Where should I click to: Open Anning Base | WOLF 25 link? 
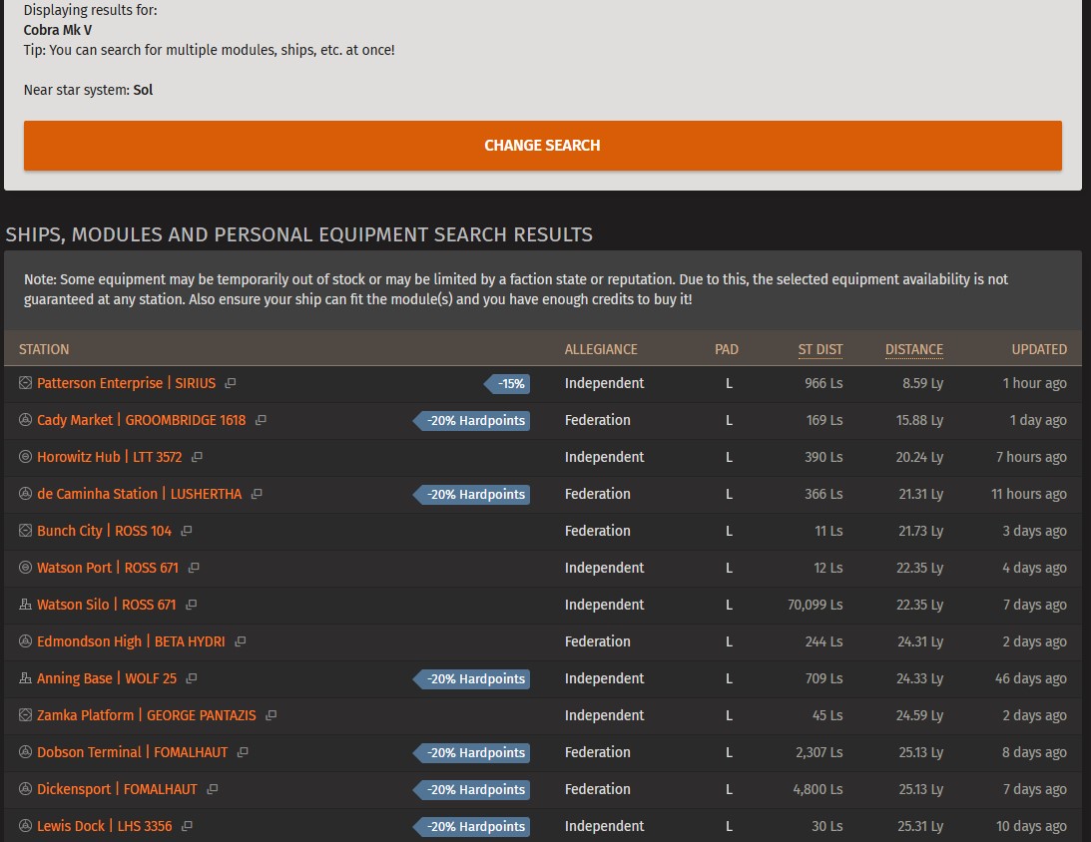point(107,678)
